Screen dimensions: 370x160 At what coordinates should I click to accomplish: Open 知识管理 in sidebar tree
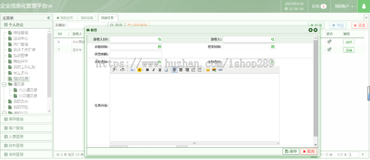point(21,56)
